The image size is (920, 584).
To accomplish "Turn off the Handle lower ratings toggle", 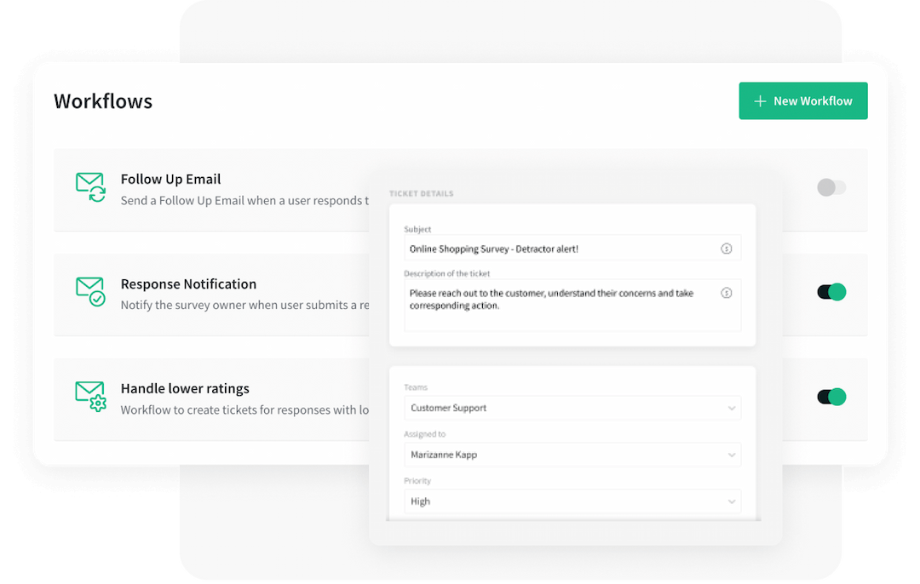I will click(831, 397).
